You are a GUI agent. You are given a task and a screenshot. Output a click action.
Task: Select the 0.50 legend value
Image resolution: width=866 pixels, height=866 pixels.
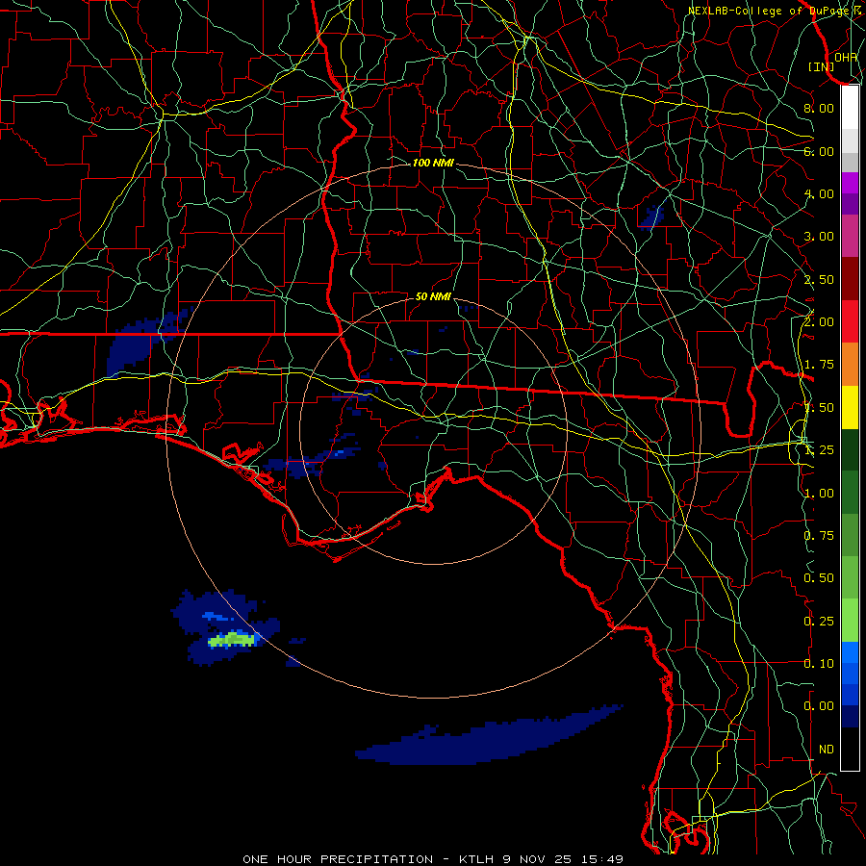[819, 578]
